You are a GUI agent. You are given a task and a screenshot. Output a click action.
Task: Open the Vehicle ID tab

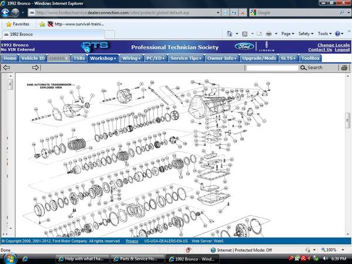coord(33,58)
